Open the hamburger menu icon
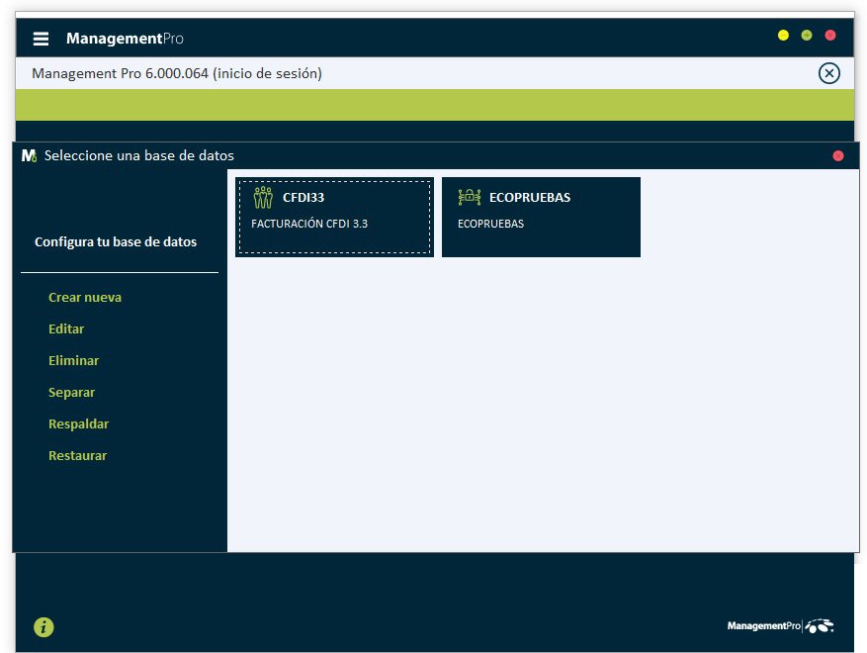867x653 pixels. coord(41,39)
